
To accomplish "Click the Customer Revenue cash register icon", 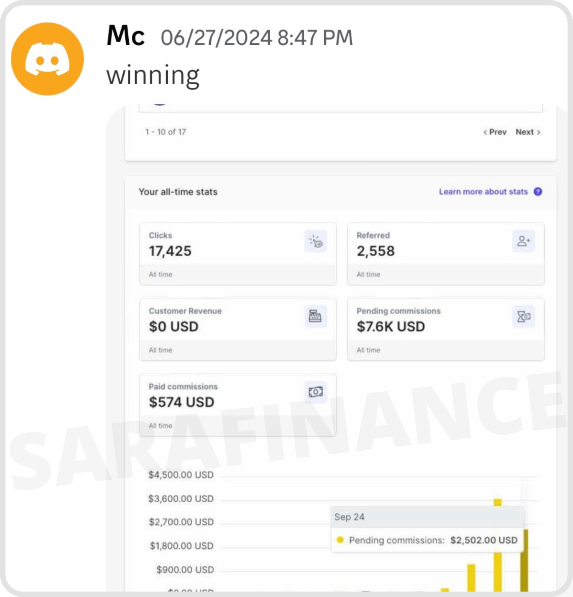I will pos(315,316).
